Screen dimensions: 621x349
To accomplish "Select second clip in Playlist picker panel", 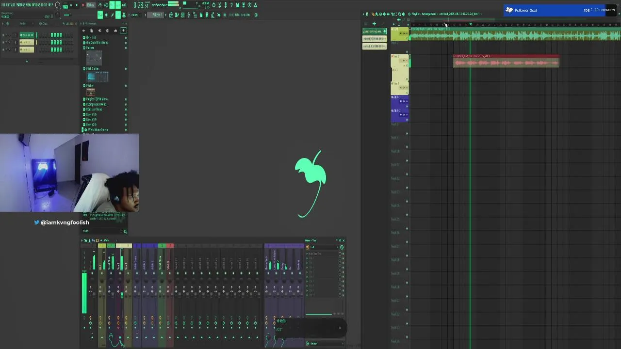I will click(x=375, y=39).
